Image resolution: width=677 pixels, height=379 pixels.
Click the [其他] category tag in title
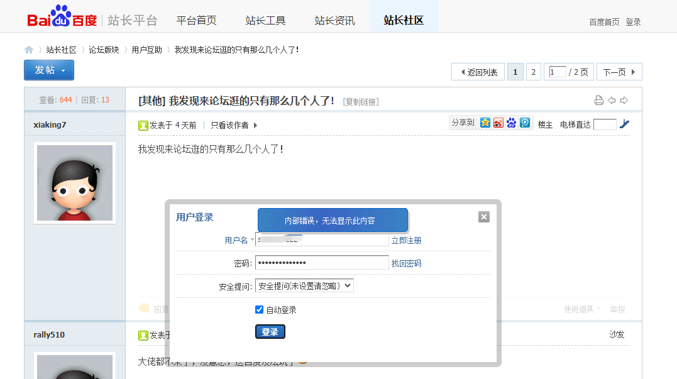click(x=152, y=101)
